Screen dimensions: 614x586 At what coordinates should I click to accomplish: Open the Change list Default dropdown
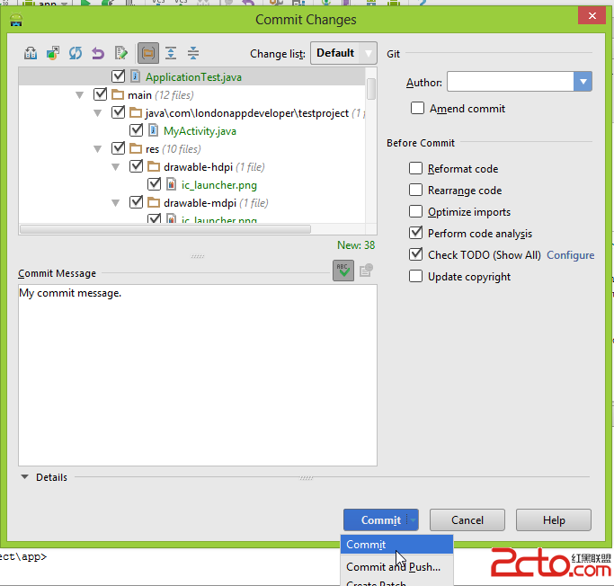click(343, 53)
